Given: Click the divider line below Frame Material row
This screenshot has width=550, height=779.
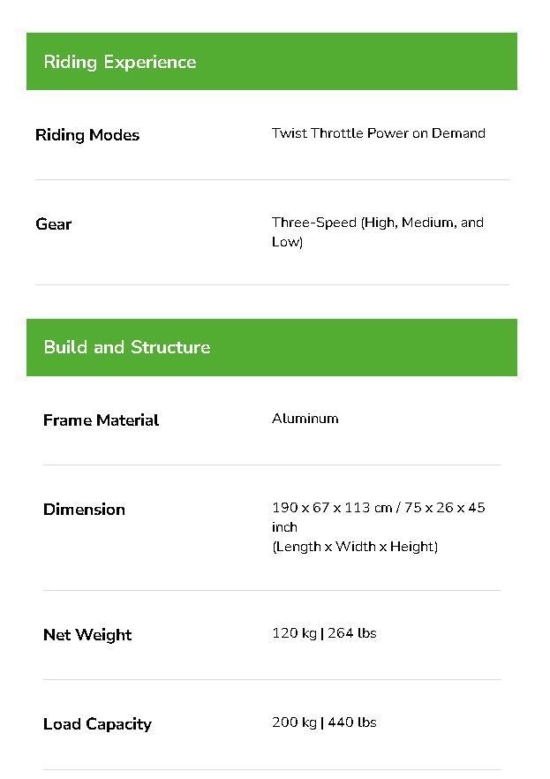Looking at the screenshot, I should coord(272,465).
